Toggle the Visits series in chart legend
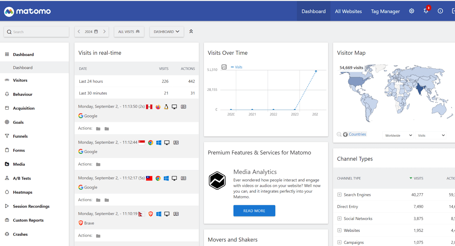 click(x=237, y=67)
